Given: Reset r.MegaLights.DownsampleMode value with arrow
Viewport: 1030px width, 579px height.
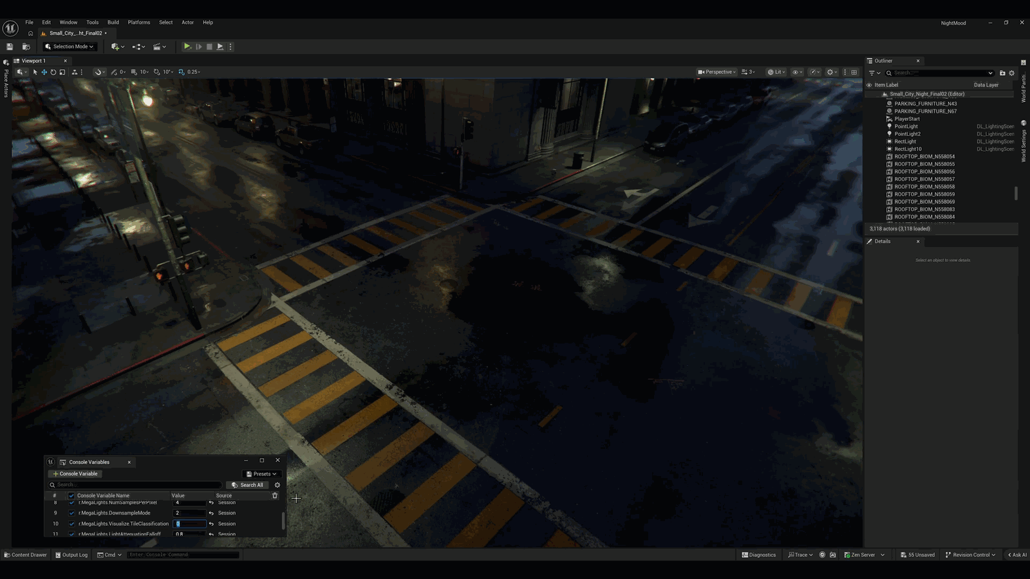Looking at the screenshot, I should click(211, 513).
